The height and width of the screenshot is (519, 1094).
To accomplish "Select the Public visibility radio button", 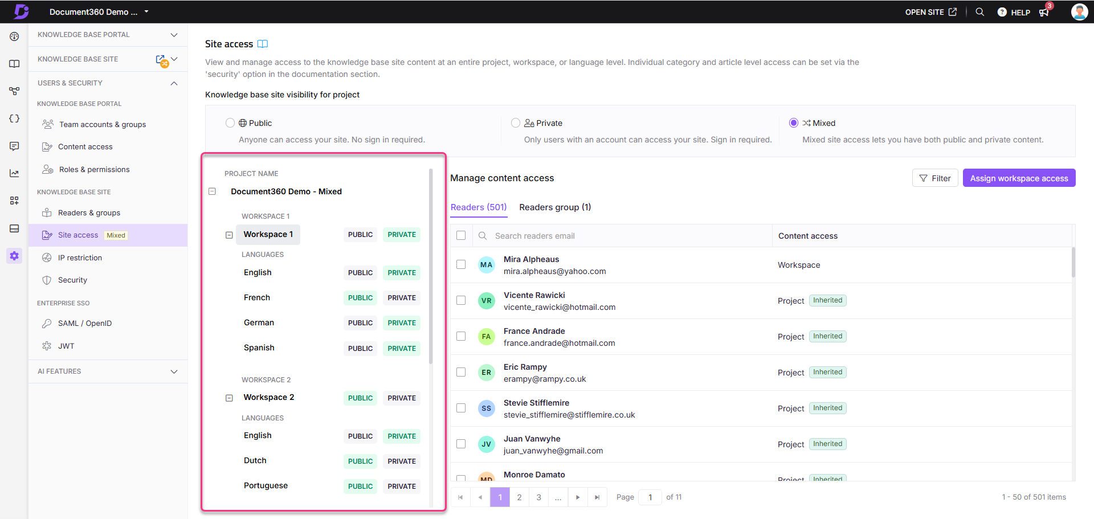I will click(x=230, y=123).
